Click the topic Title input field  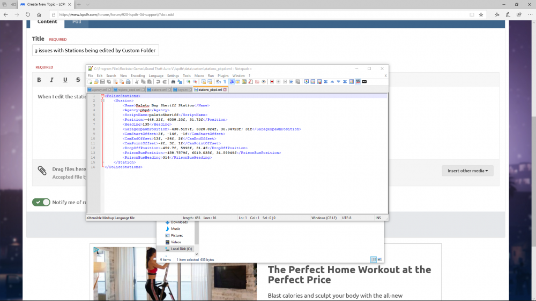click(95, 50)
